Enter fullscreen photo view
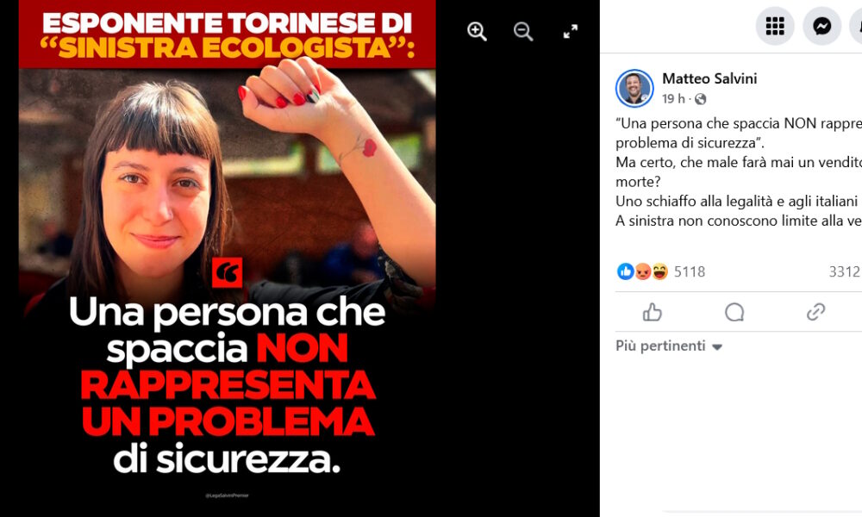This screenshot has height=517, width=862. click(570, 31)
